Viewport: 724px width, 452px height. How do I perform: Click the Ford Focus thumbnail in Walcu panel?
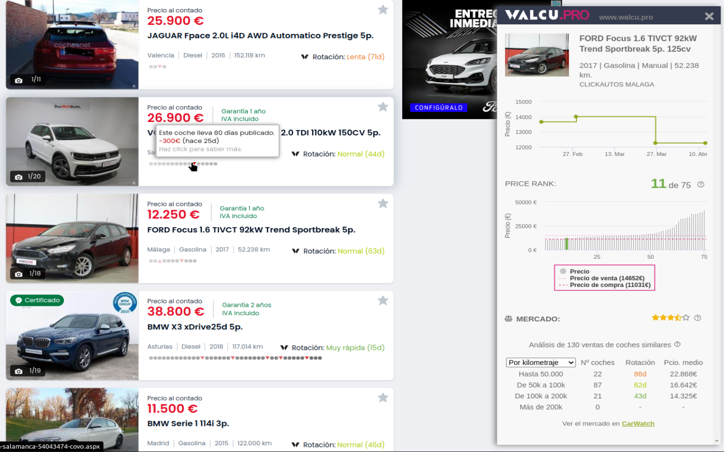pos(537,55)
